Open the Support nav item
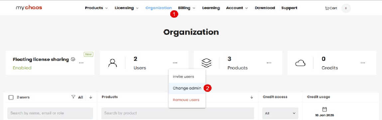 coord(289,8)
